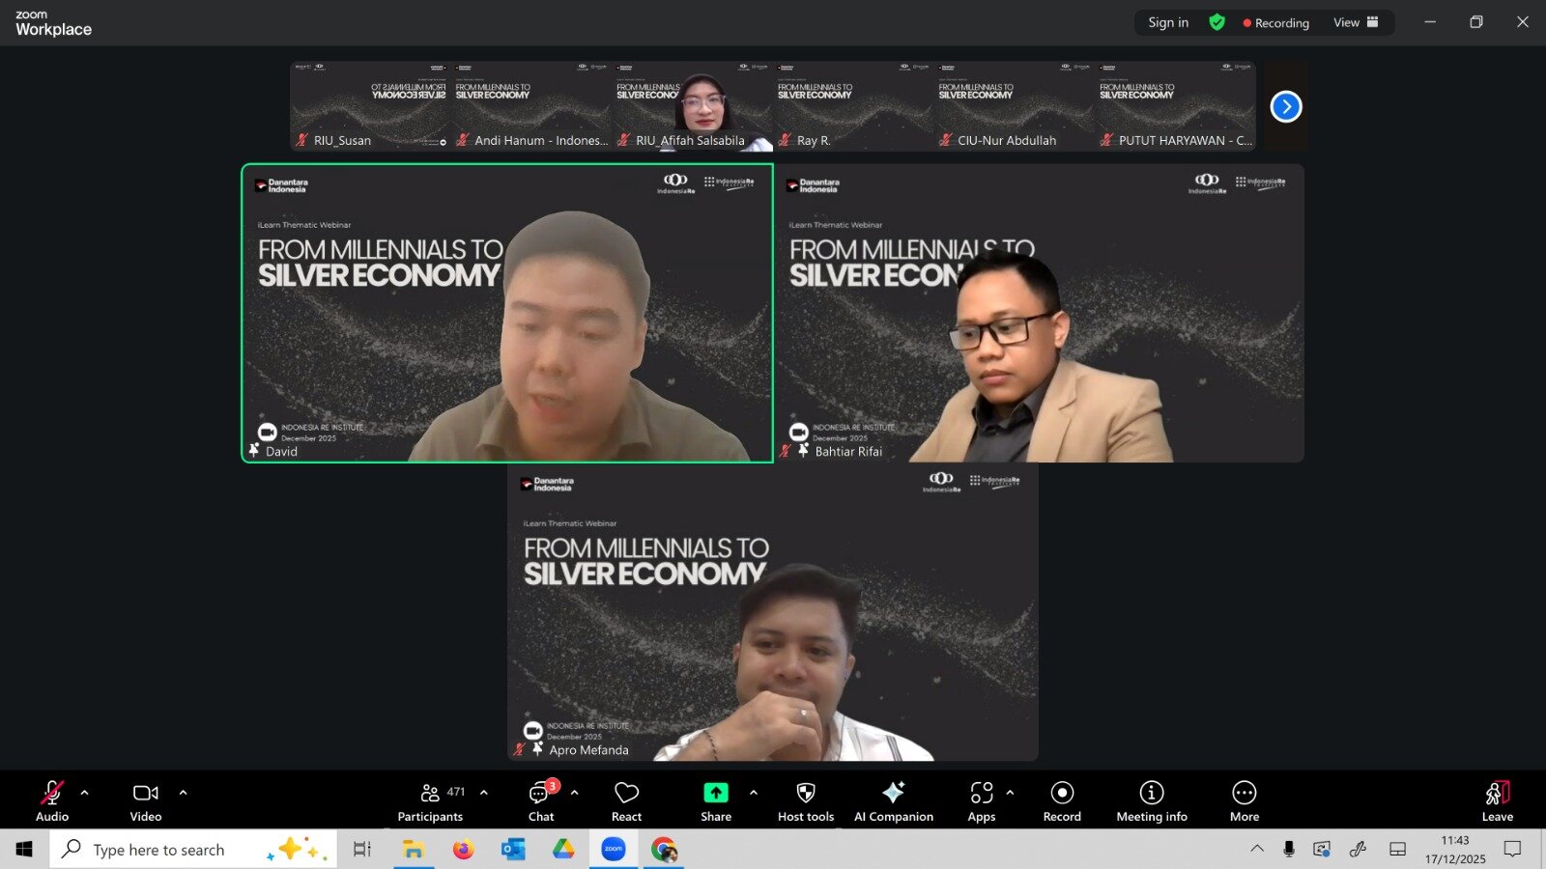The image size is (1546, 869).
Task: Toggle the Video camera
Action: [x=146, y=801]
